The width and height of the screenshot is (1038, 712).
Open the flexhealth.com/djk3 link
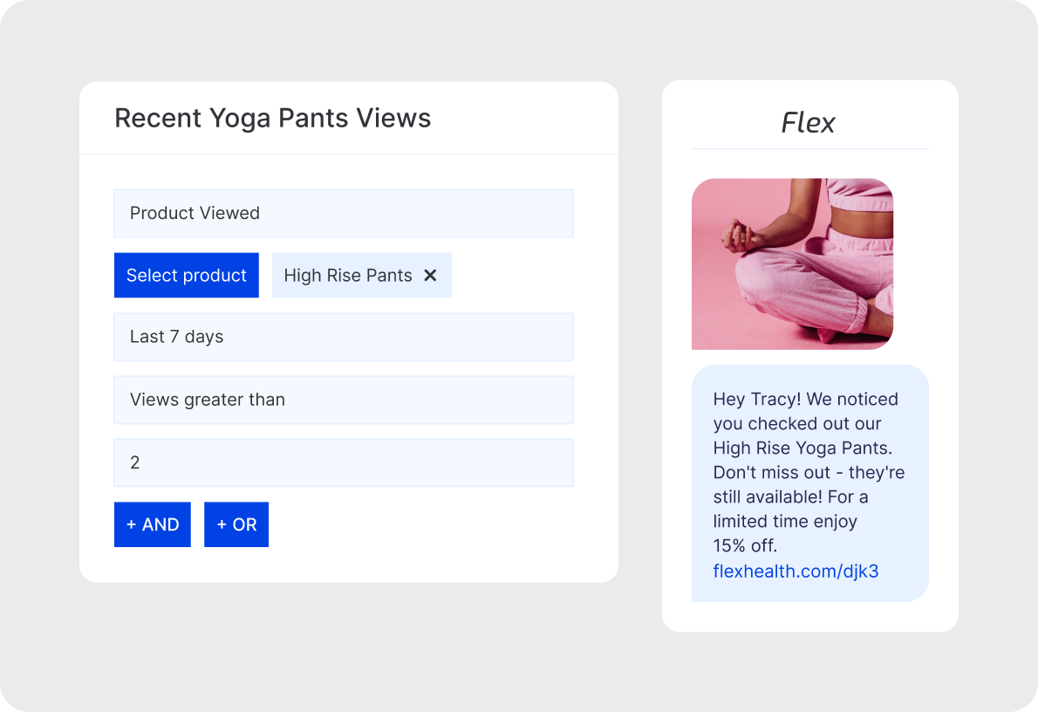pyautogui.click(x=796, y=571)
